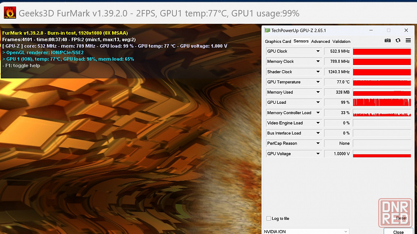The height and width of the screenshot is (234, 417).
Task: Close GPU-Z with the title bar X
Action: tap(406, 30)
